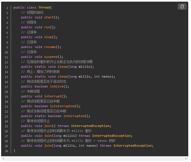This screenshot has height=162, width=191.
Task: Click the class name Thread
Action: tap(44, 8)
